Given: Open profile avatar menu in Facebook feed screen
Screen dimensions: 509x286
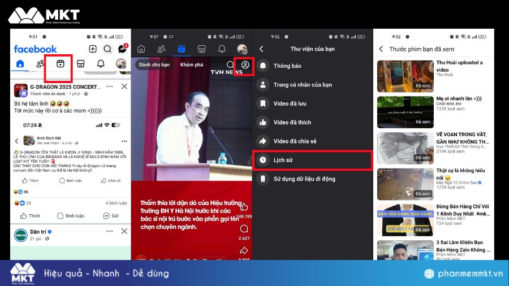Looking at the screenshot, I should pyautogui.click(x=121, y=63).
